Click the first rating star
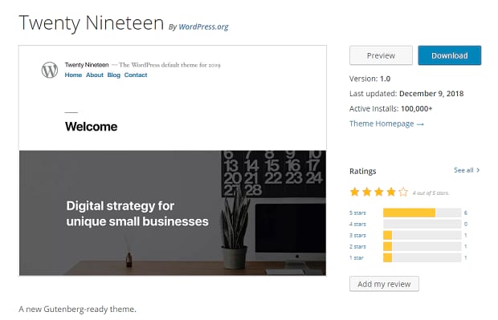 coord(354,192)
